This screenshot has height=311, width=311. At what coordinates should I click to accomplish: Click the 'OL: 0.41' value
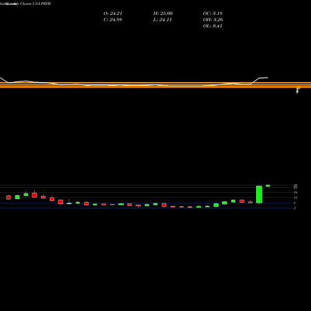coord(213,26)
